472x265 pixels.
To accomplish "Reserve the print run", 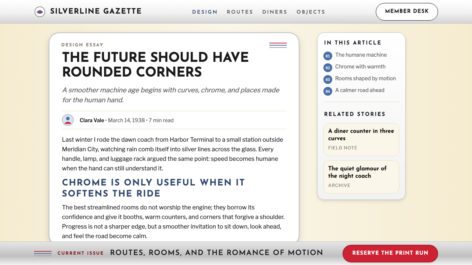I will coord(390,253).
